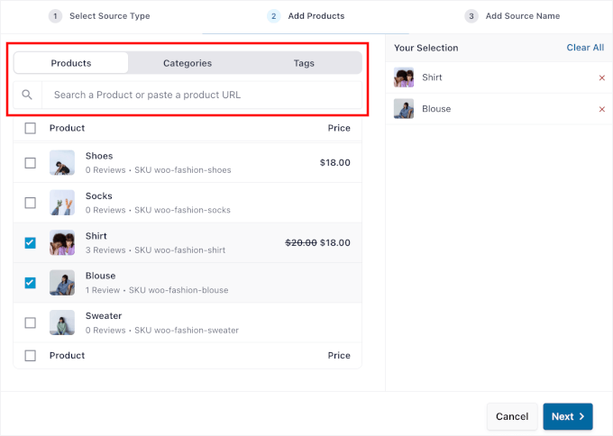The image size is (613, 436).
Task: Click Shirt thumbnail in Your Selection
Action: click(x=404, y=77)
